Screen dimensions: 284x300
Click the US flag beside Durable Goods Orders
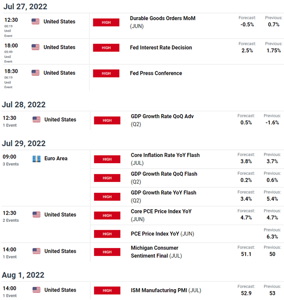pos(36,21)
